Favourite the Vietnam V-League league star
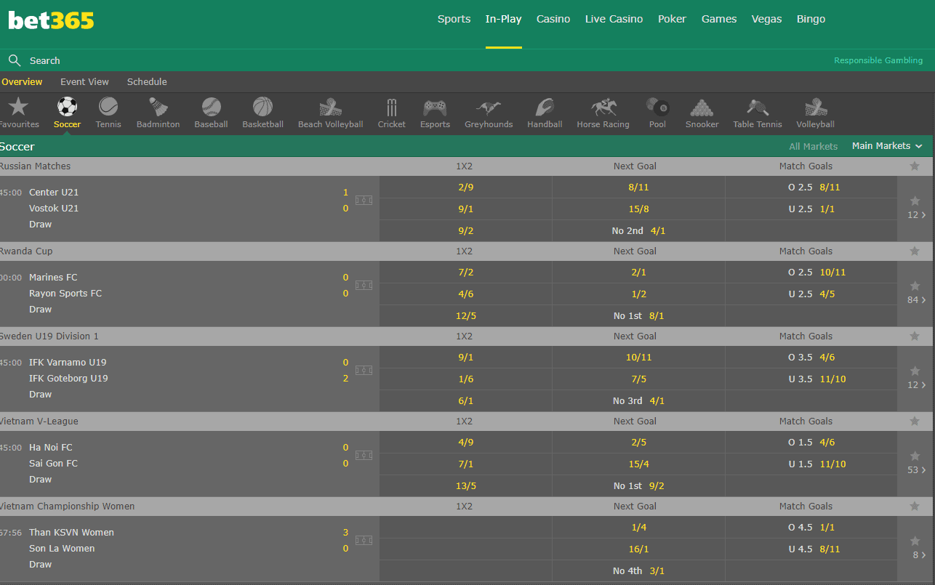Image resolution: width=935 pixels, height=585 pixels. [915, 421]
